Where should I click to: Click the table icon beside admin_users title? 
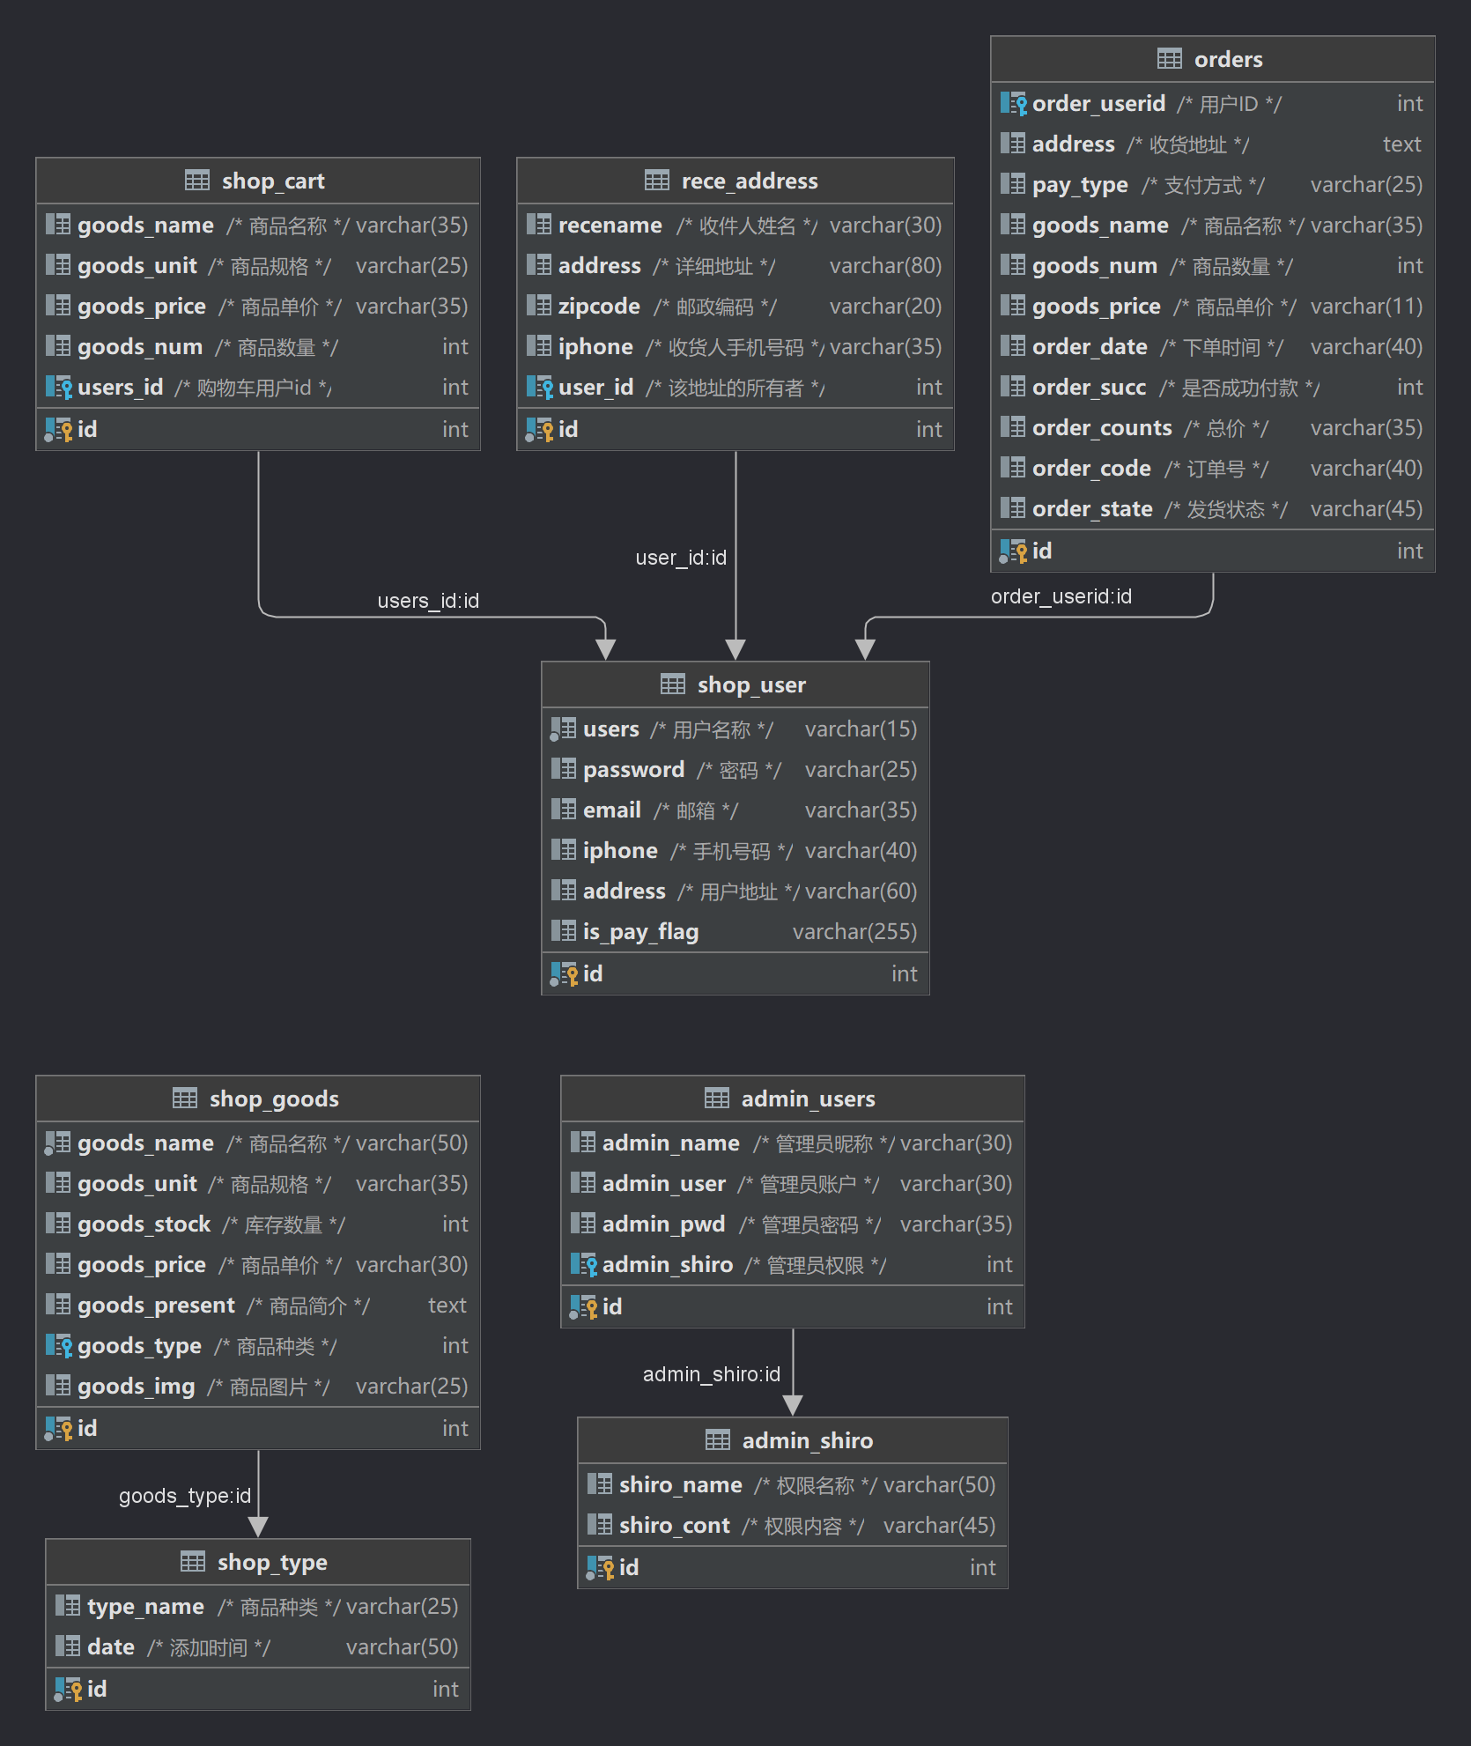717,1099
